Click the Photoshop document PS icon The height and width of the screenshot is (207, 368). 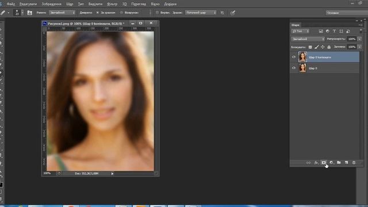pos(44,24)
